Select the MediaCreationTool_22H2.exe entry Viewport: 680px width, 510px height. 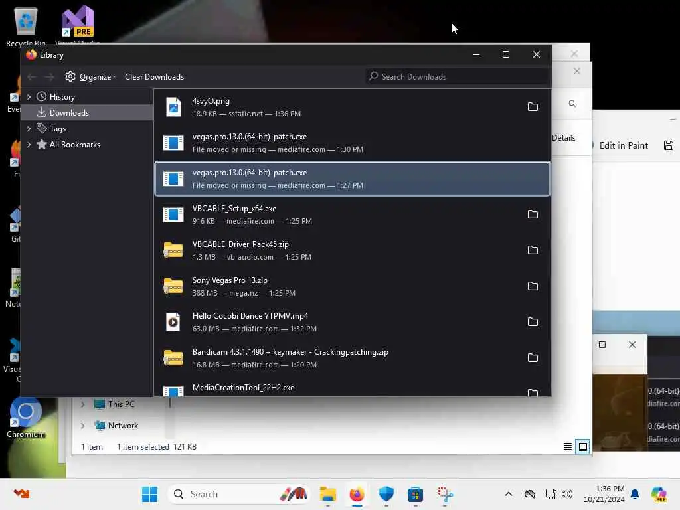[353, 388]
